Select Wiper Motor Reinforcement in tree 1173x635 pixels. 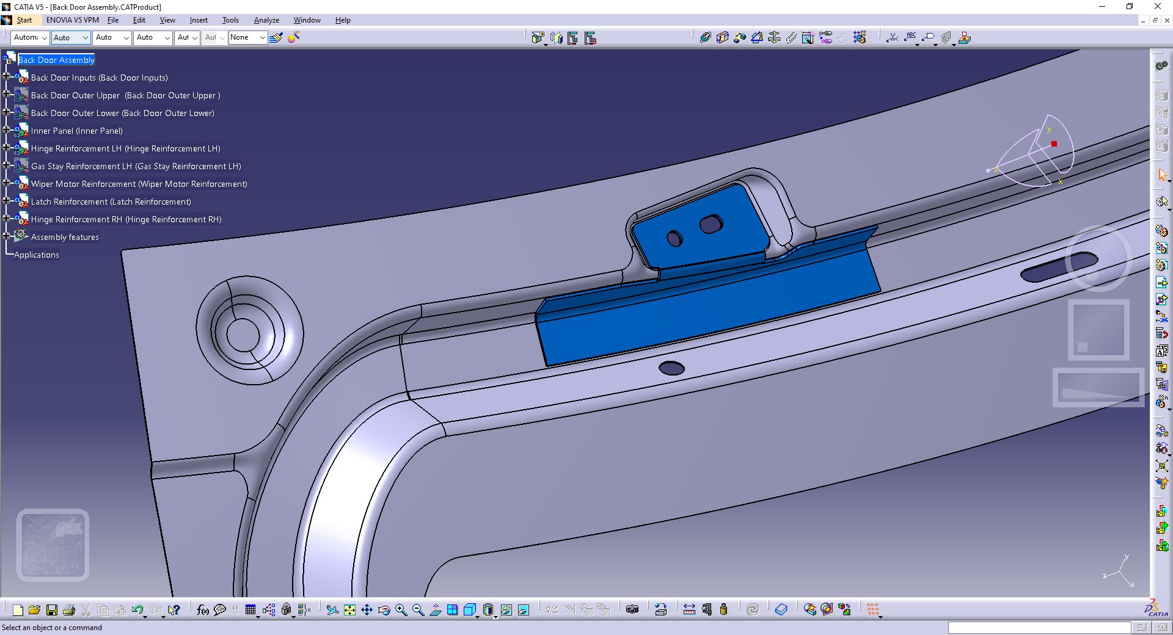point(139,184)
